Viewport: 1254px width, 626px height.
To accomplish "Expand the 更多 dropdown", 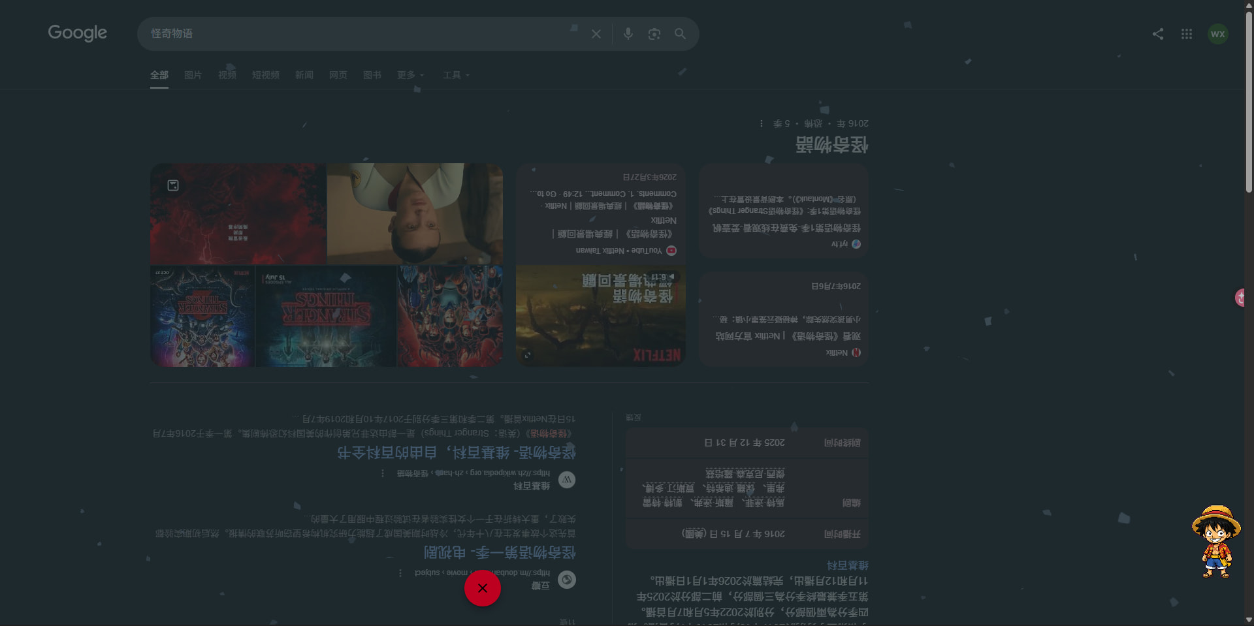I will [x=411, y=75].
